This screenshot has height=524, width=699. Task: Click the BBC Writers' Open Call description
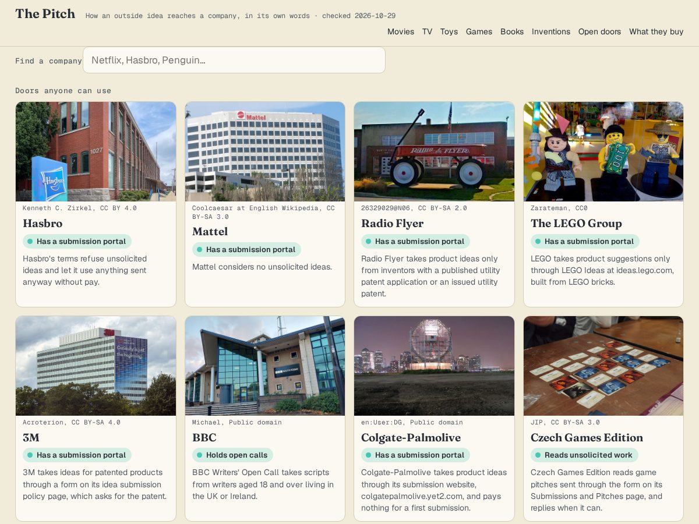point(263,484)
